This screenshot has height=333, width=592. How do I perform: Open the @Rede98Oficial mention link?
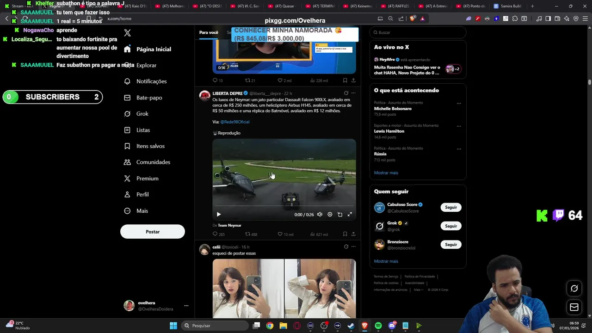coord(235,122)
